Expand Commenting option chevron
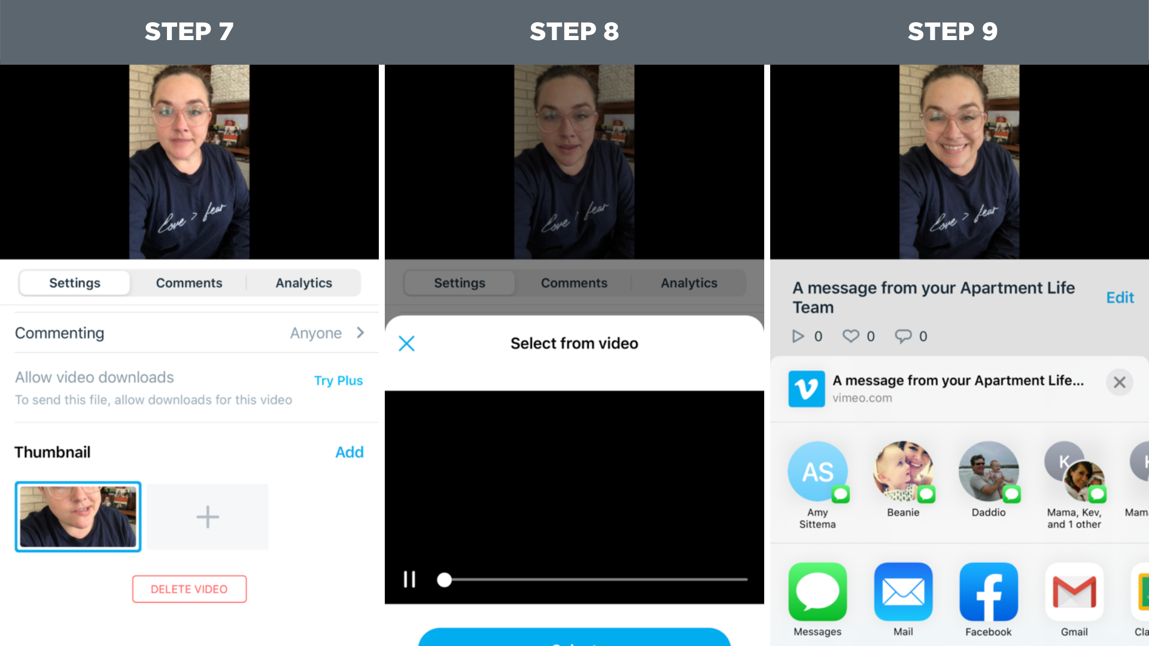1149x646 pixels. pyautogui.click(x=360, y=333)
